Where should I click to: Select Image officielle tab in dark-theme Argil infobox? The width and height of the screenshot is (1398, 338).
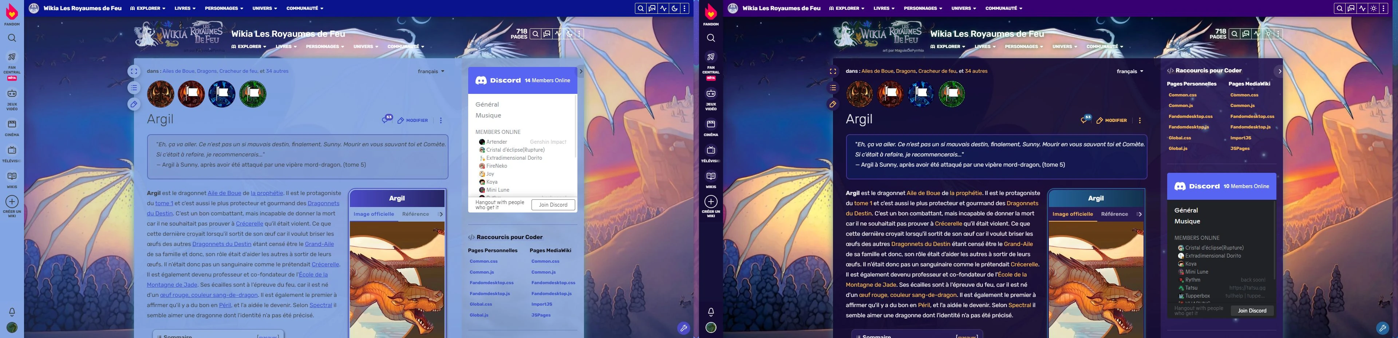[x=1073, y=214]
